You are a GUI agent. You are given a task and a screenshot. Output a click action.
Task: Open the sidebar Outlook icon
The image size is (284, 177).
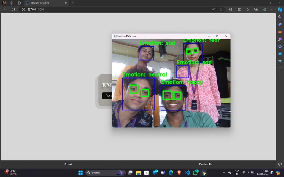[280, 54]
